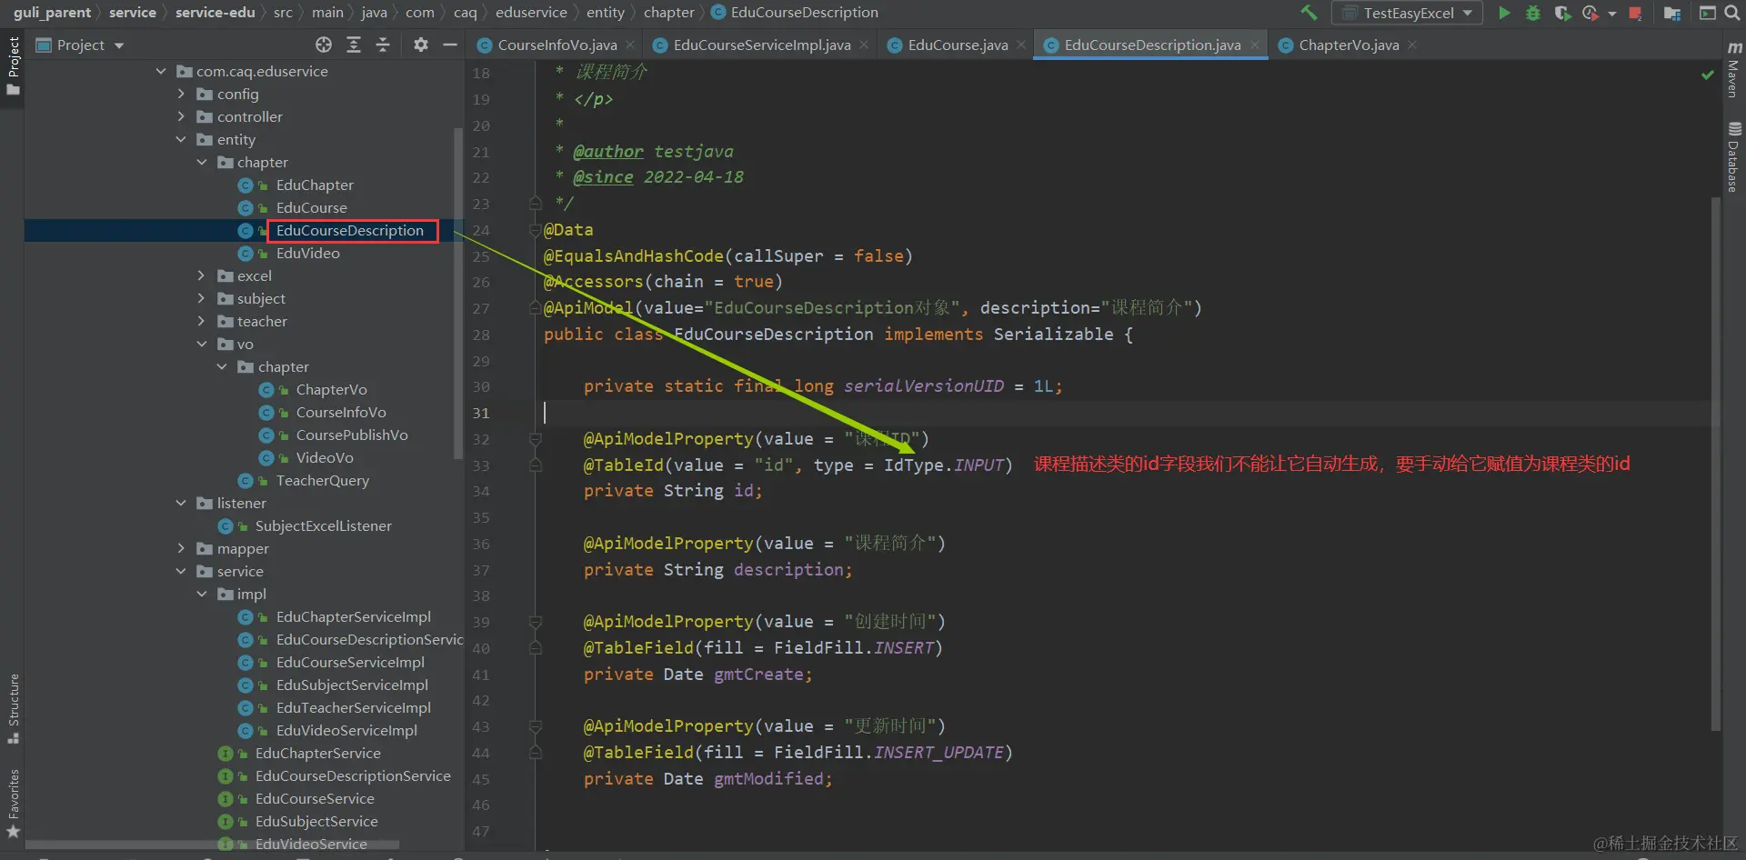Screen dimensions: 1746x860
Task: Click the editor vertical scrollbar
Action: click(1716, 464)
